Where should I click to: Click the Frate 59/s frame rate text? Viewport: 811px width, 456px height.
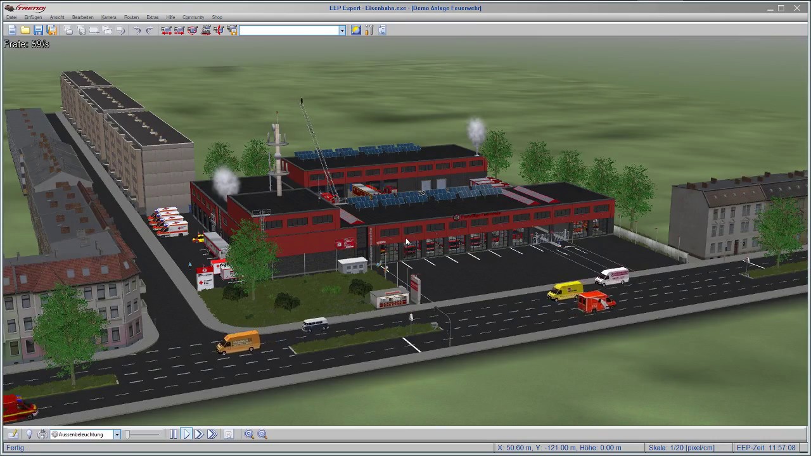(26, 44)
